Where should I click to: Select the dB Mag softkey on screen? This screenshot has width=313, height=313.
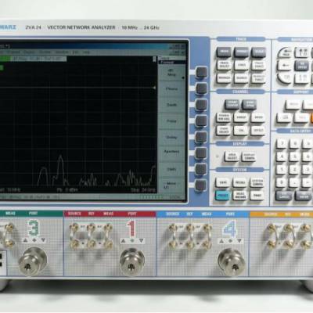[x=171, y=73]
